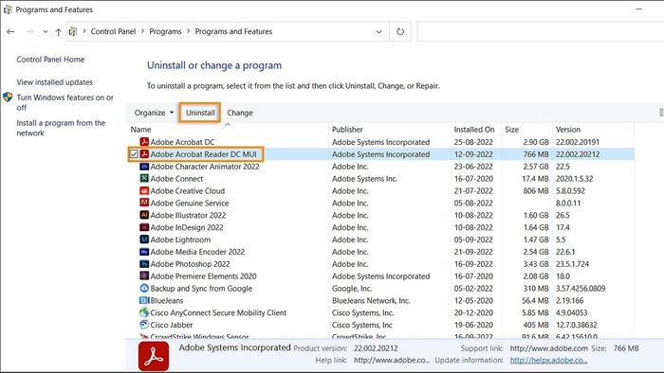The width and height of the screenshot is (664, 373).
Task: Open Install a program from the network
Action: [x=61, y=128]
